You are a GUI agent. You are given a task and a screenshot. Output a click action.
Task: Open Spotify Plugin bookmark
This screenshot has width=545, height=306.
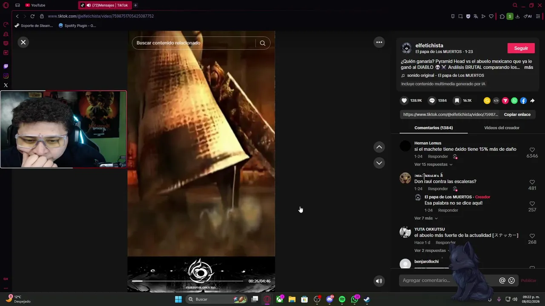[77, 25]
